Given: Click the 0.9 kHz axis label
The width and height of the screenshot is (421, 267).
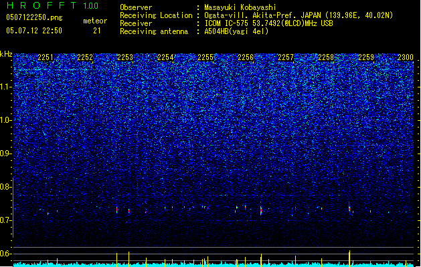Looking at the screenshot, I should click(6, 154).
